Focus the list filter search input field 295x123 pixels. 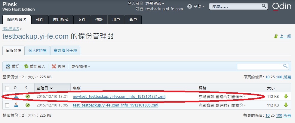pos(260,66)
